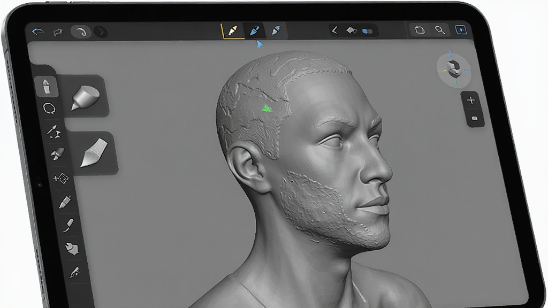Choose the flat brush thumbnail

(94, 152)
